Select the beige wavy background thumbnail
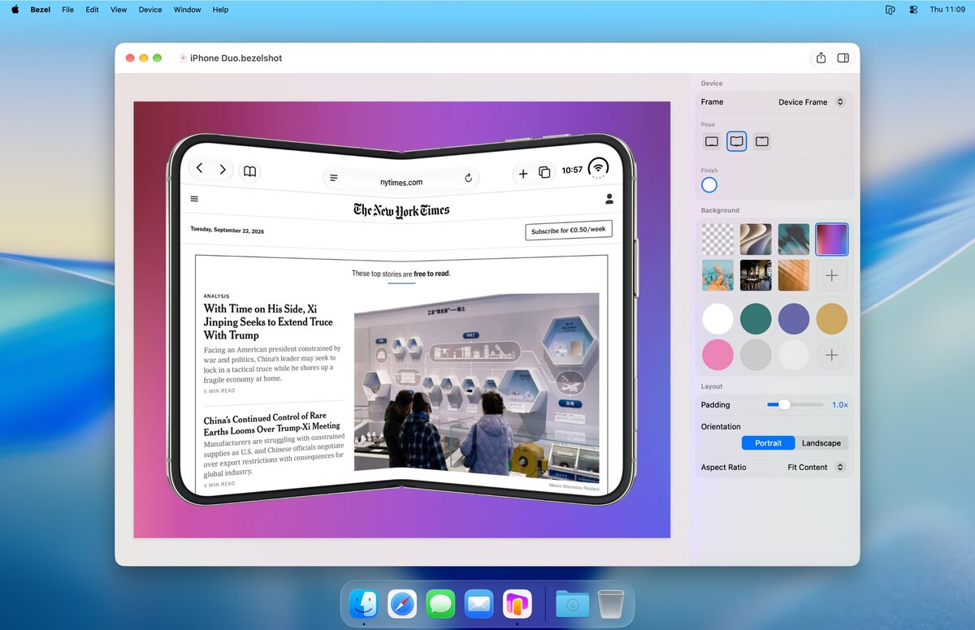 pos(756,239)
